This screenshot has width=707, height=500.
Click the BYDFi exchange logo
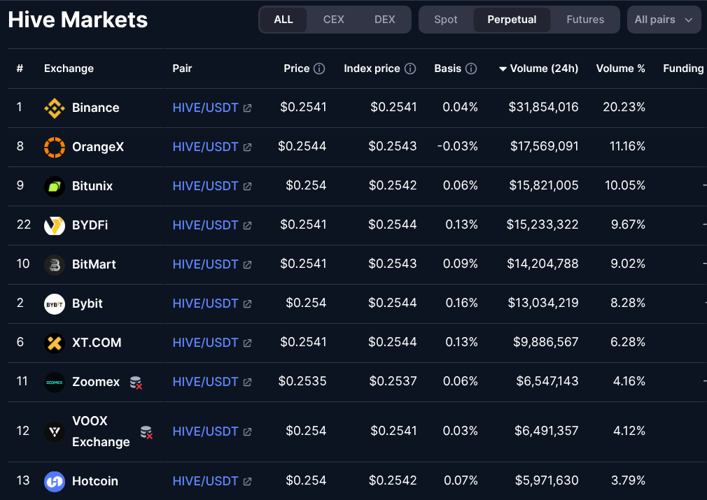click(55, 226)
